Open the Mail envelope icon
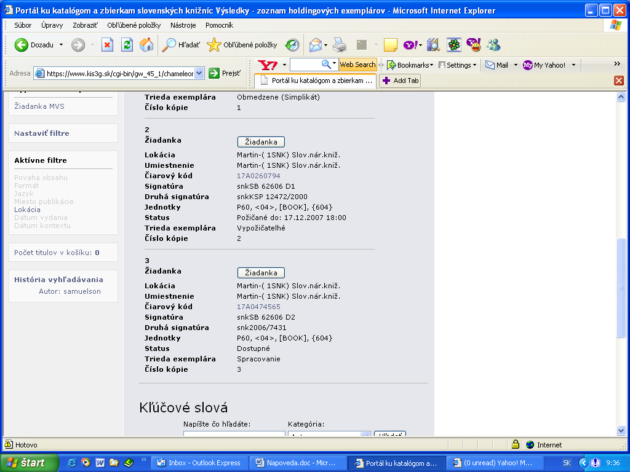The height and width of the screenshot is (472, 630). tap(316, 45)
